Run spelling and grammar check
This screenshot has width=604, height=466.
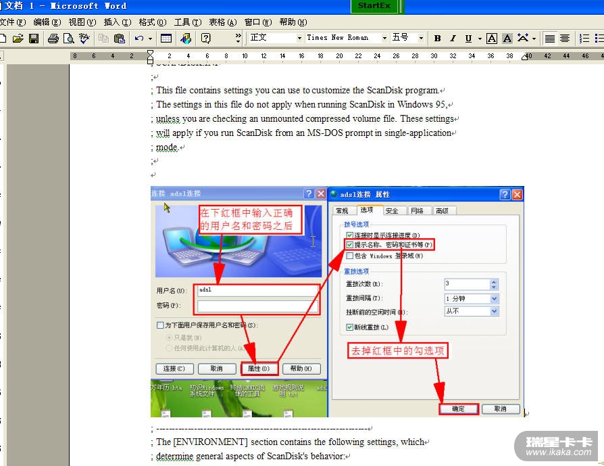pyautogui.click(x=84, y=38)
